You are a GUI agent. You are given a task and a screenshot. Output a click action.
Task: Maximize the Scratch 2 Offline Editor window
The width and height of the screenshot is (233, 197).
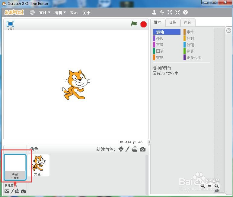click(x=214, y=2)
